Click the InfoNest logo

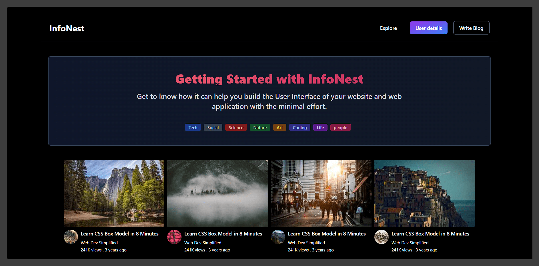[67, 29]
